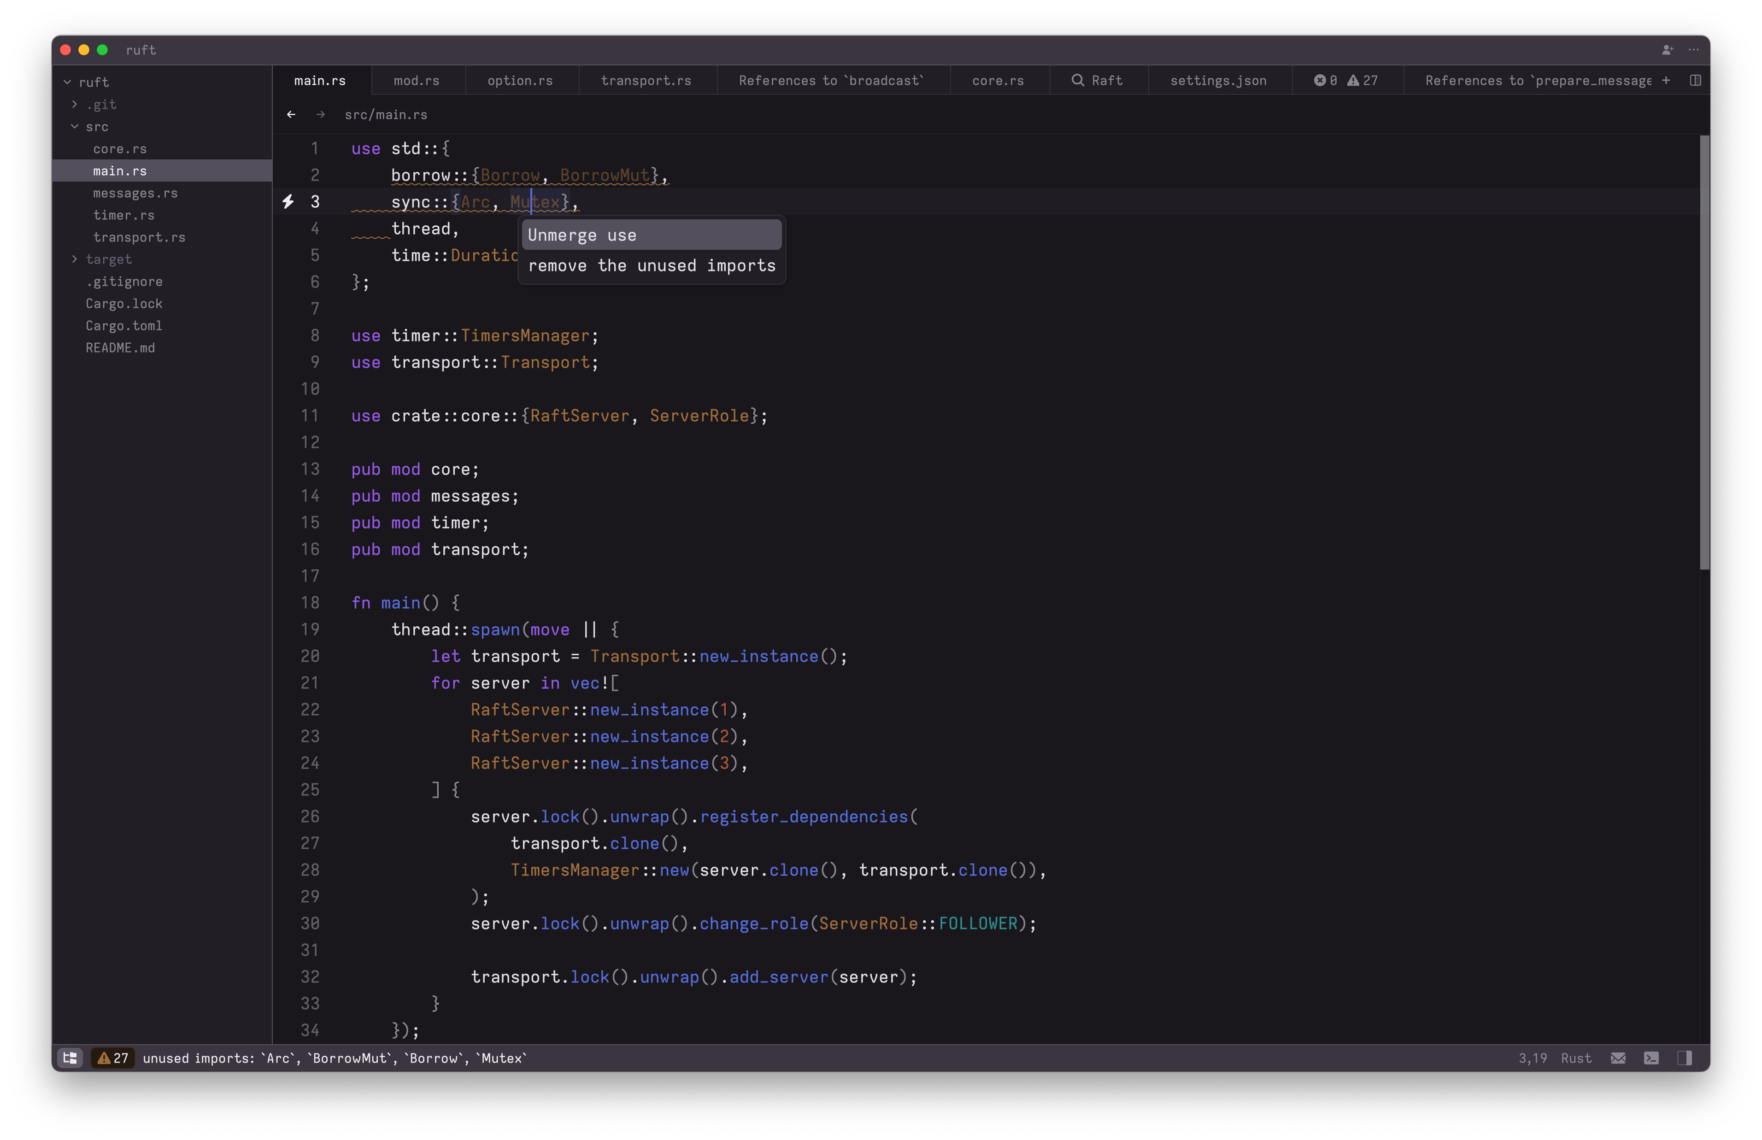The image size is (1762, 1140).
Task: Open the collaborators icon in title bar
Action: 1667,50
